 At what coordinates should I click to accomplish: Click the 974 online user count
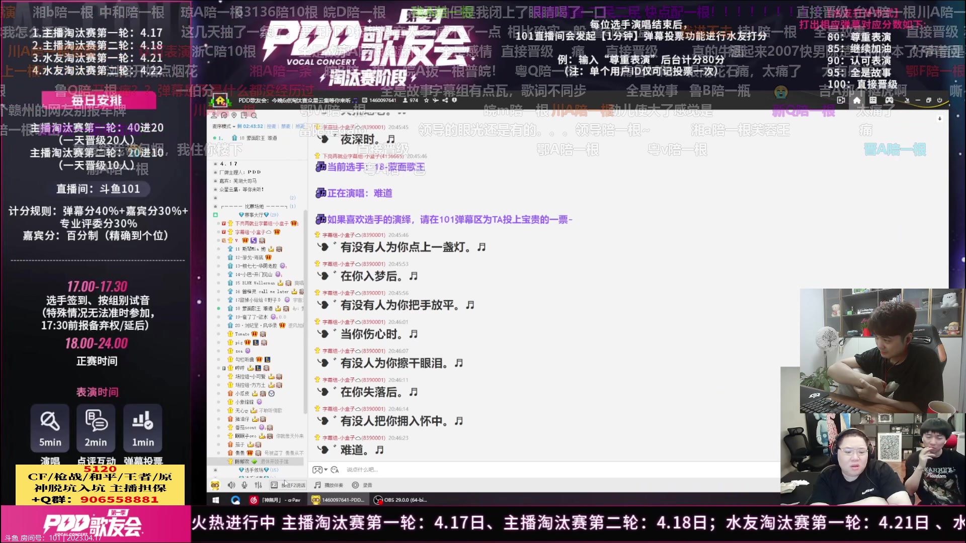(x=411, y=100)
